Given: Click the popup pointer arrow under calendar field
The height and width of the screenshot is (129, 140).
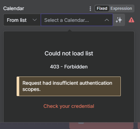Looking at the screenshot, I should [70, 30].
